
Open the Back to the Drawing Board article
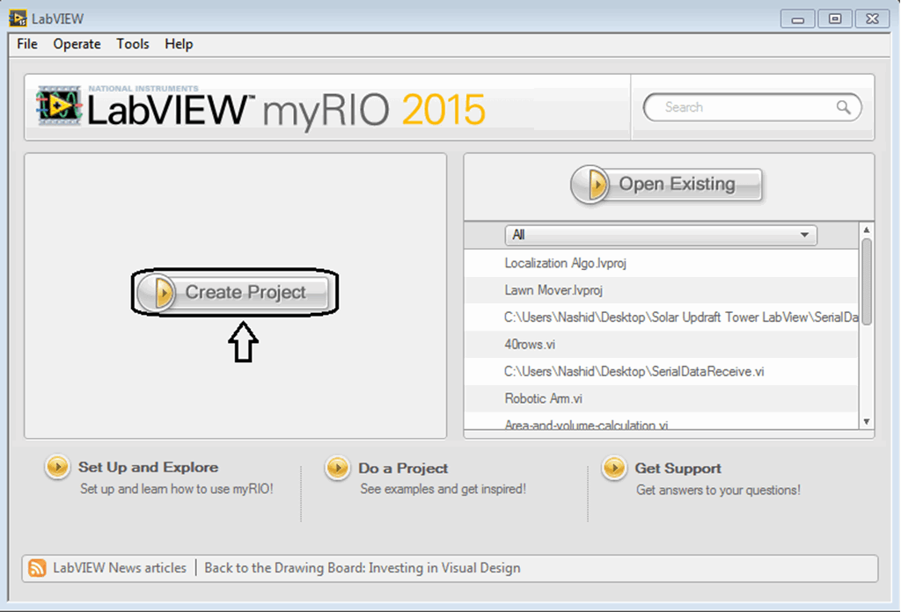[x=363, y=568]
